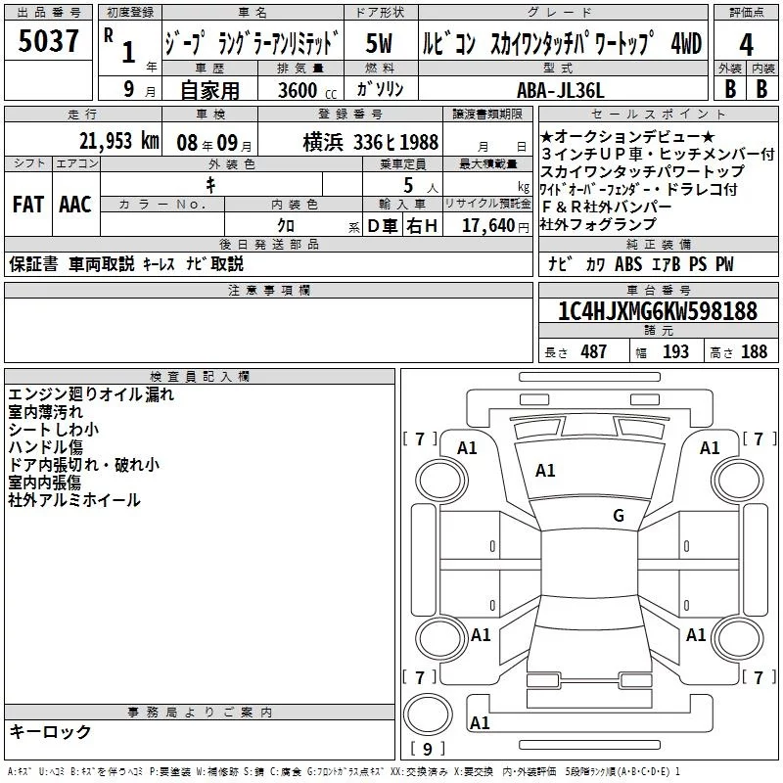The image size is (783, 783).
Task: Select the exterior grade B cell
Action: [729, 87]
